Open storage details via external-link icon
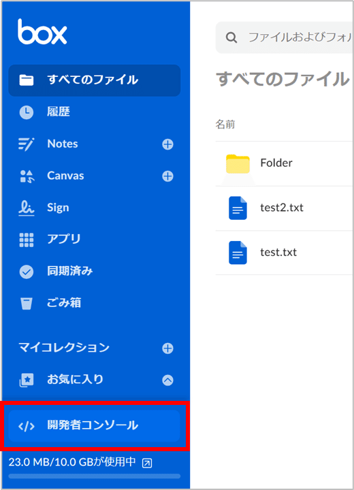This screenshot has width=354, height=490. 147,463
